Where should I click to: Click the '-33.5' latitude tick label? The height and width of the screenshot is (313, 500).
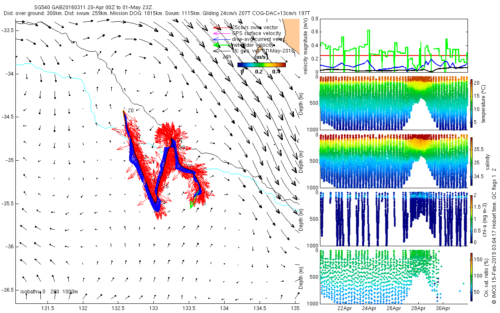coord(8,30)
